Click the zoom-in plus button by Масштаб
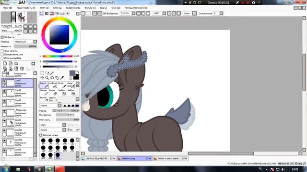 point(30,26)
